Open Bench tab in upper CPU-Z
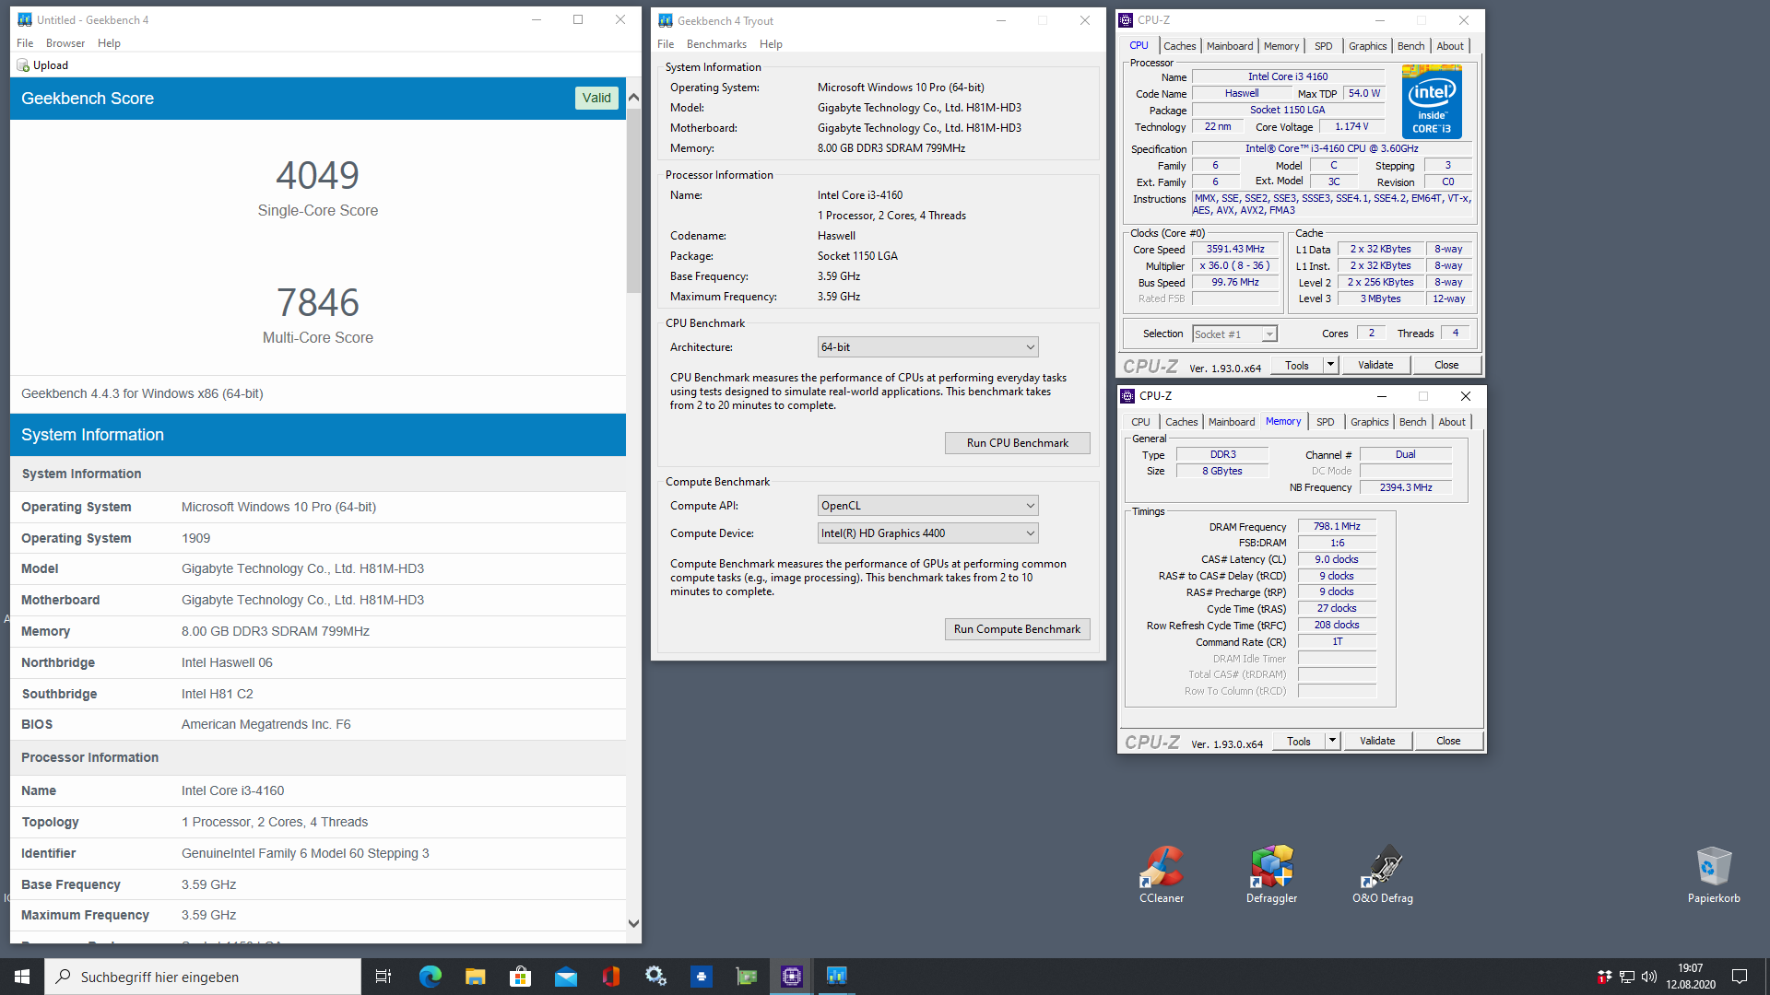This screenshot has height=995, width=1770. tap(1410, 46)
